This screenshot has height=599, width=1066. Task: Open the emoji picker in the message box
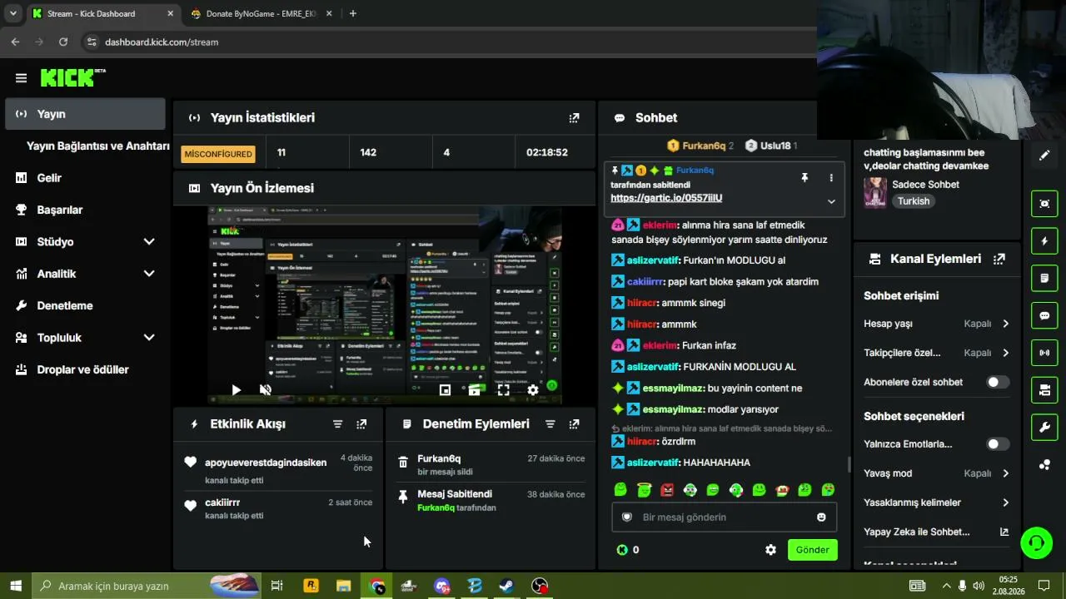click(x=821, y=517)
